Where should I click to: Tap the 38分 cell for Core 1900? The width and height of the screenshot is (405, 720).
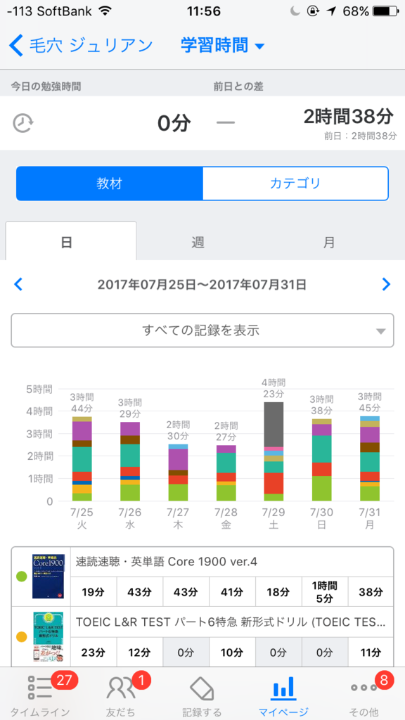click(x=371, y=591)
